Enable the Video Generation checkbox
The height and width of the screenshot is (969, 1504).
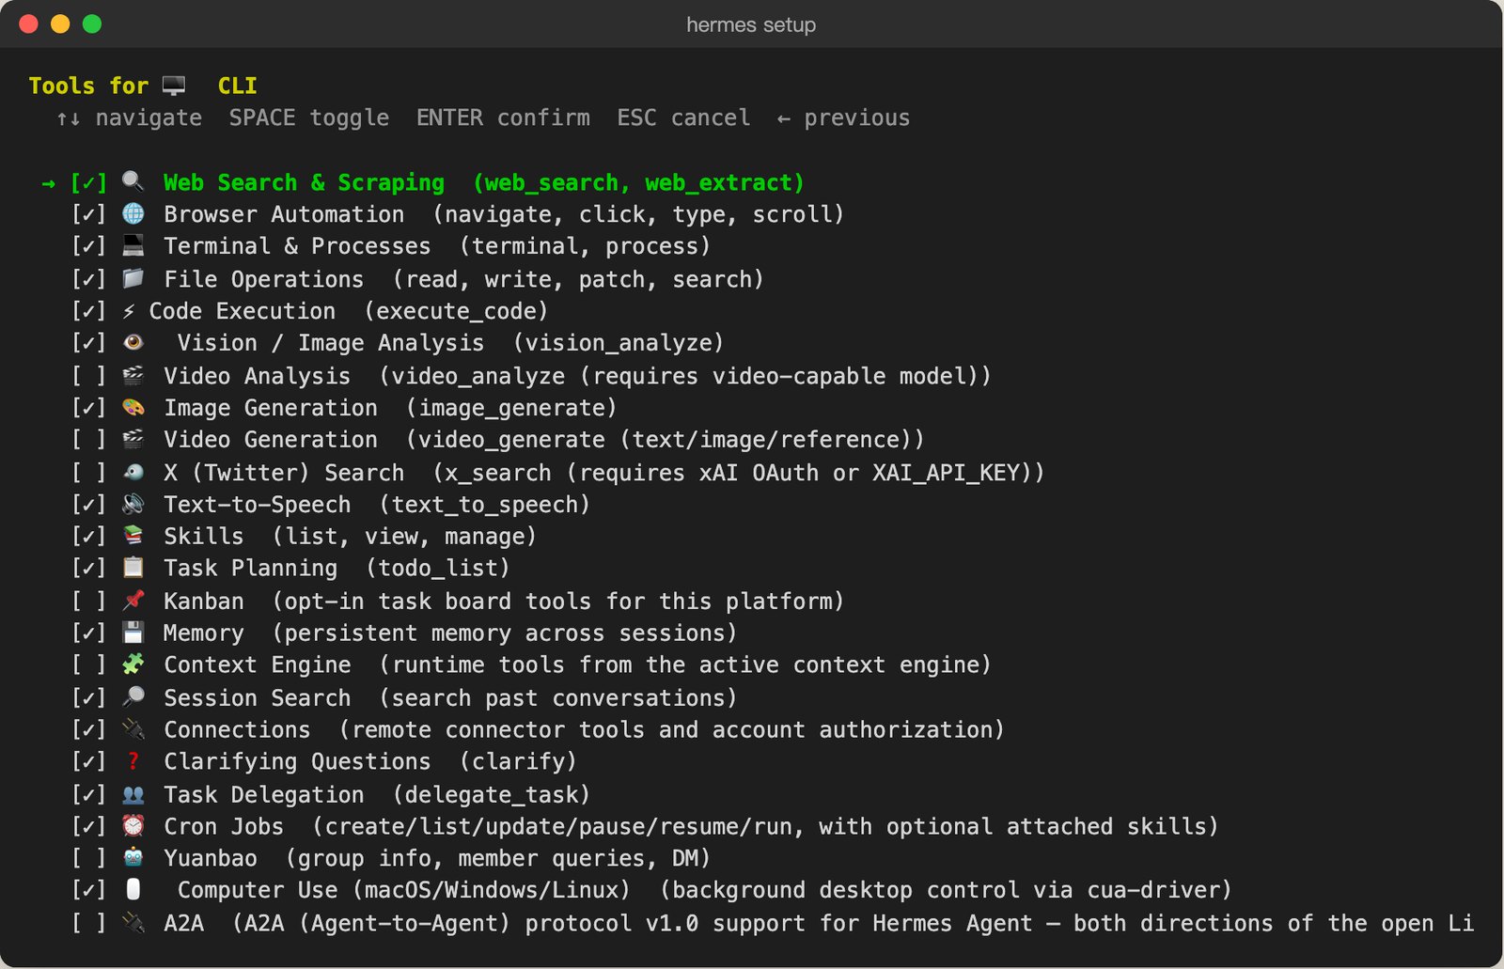click(89, 440)
